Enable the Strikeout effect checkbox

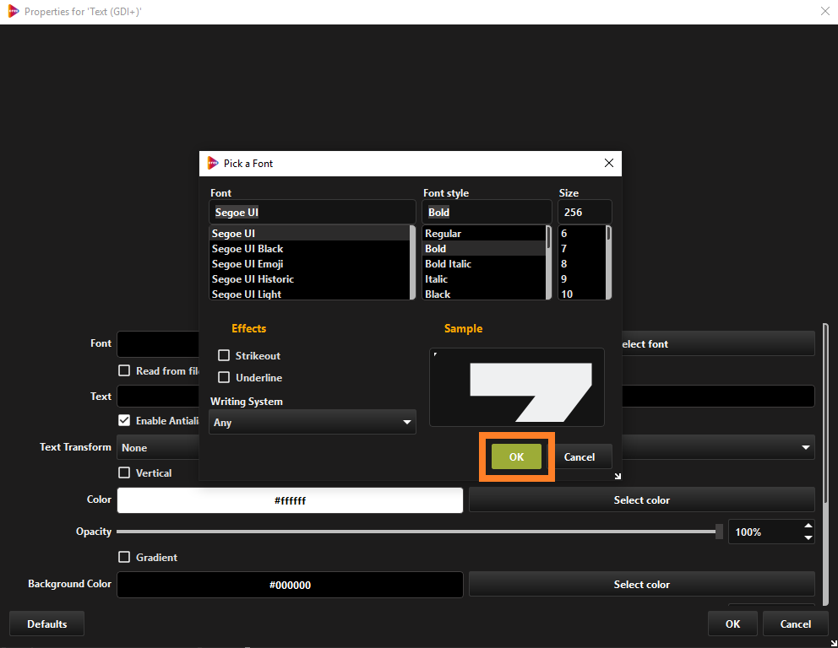[x=224, y=355]
